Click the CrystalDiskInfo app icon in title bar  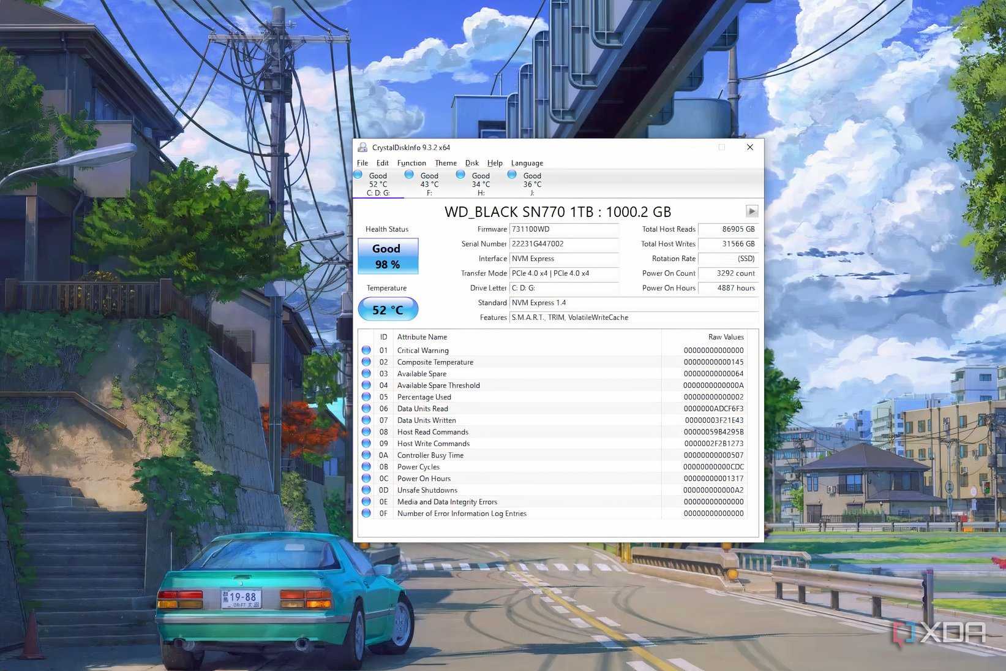(362, 147)
